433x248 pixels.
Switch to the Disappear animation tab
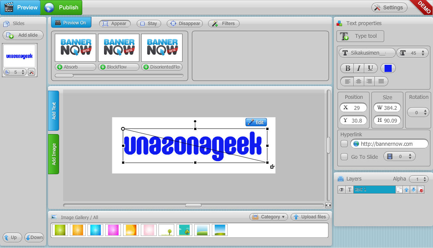click(x=184, y=23)
